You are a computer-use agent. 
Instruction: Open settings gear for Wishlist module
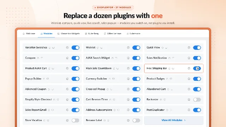pos(128,48)
